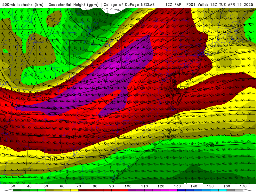Pick the darkest green swatch under 30
This screenshot has height=192, width=256.
(17, 190)
